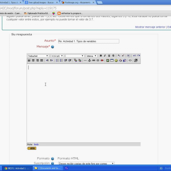Increase indent of text
Image resolution: width=171 pixels, height=171 pixels.
(70, 61)
